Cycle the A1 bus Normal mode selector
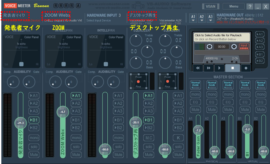Screen dimensions: 270x164 pyautogui.click(x=195, y=85)
